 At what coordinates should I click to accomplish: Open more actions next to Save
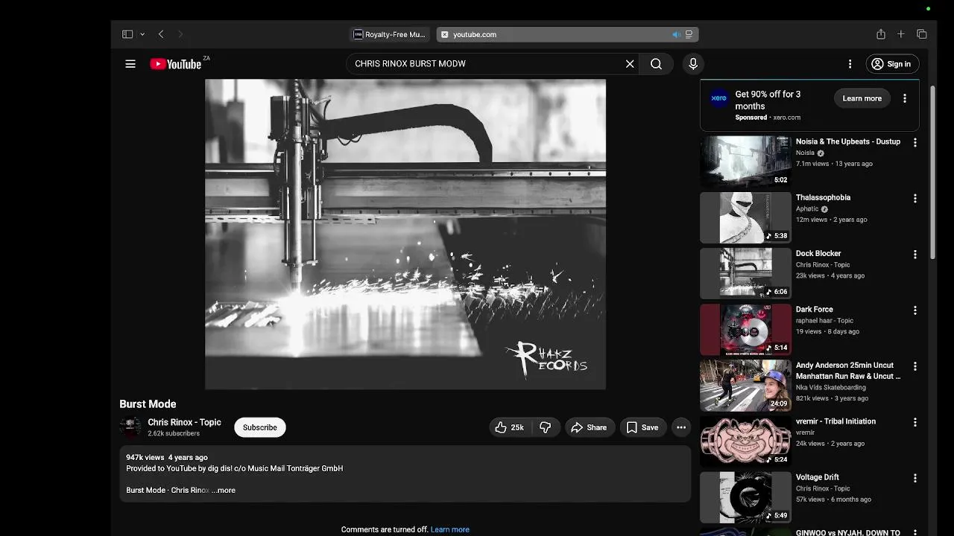[x=681, y=427]
